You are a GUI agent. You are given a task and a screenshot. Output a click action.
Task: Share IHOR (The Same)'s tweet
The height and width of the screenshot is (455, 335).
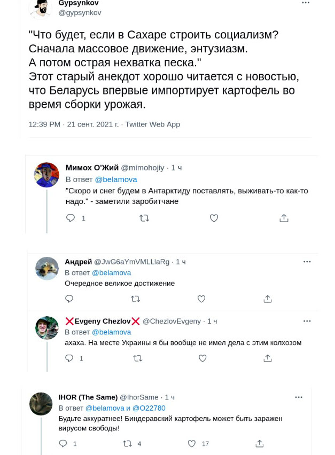click(x=260, y=443)
